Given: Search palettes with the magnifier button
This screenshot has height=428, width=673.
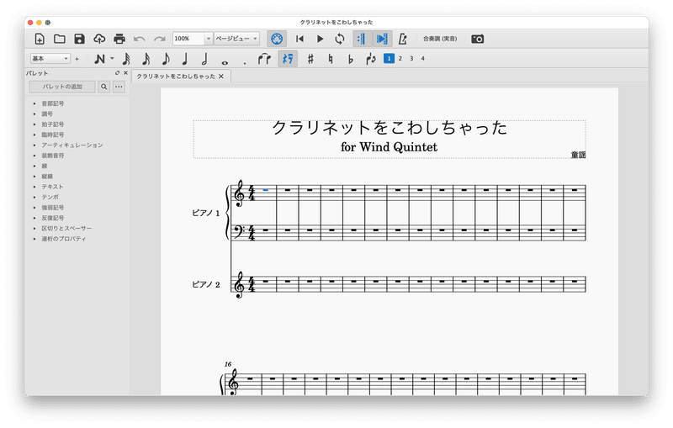Looking at the screenshot, I should coord(103,87).
